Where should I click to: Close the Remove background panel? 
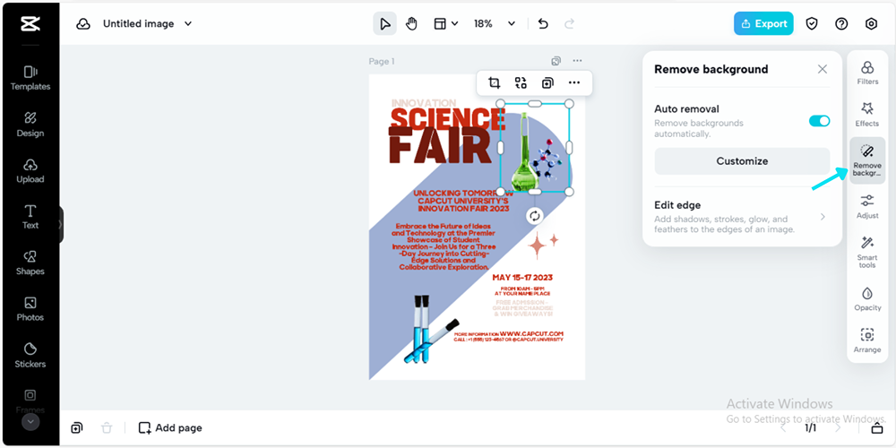coord(823,69)
